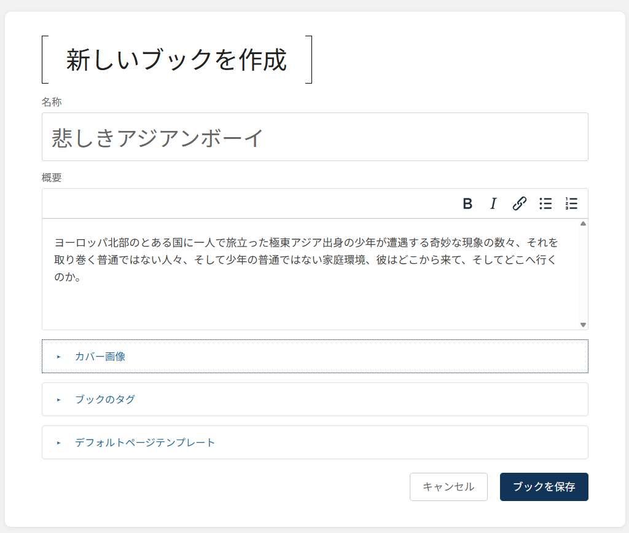Click inside the 概要 description text area
629x533 pixels.
tap(307, 295)
